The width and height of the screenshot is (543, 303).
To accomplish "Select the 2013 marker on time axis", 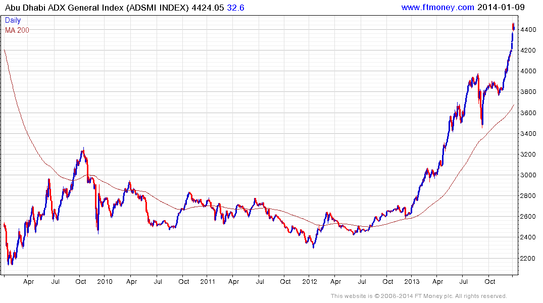I will [412, 281].
